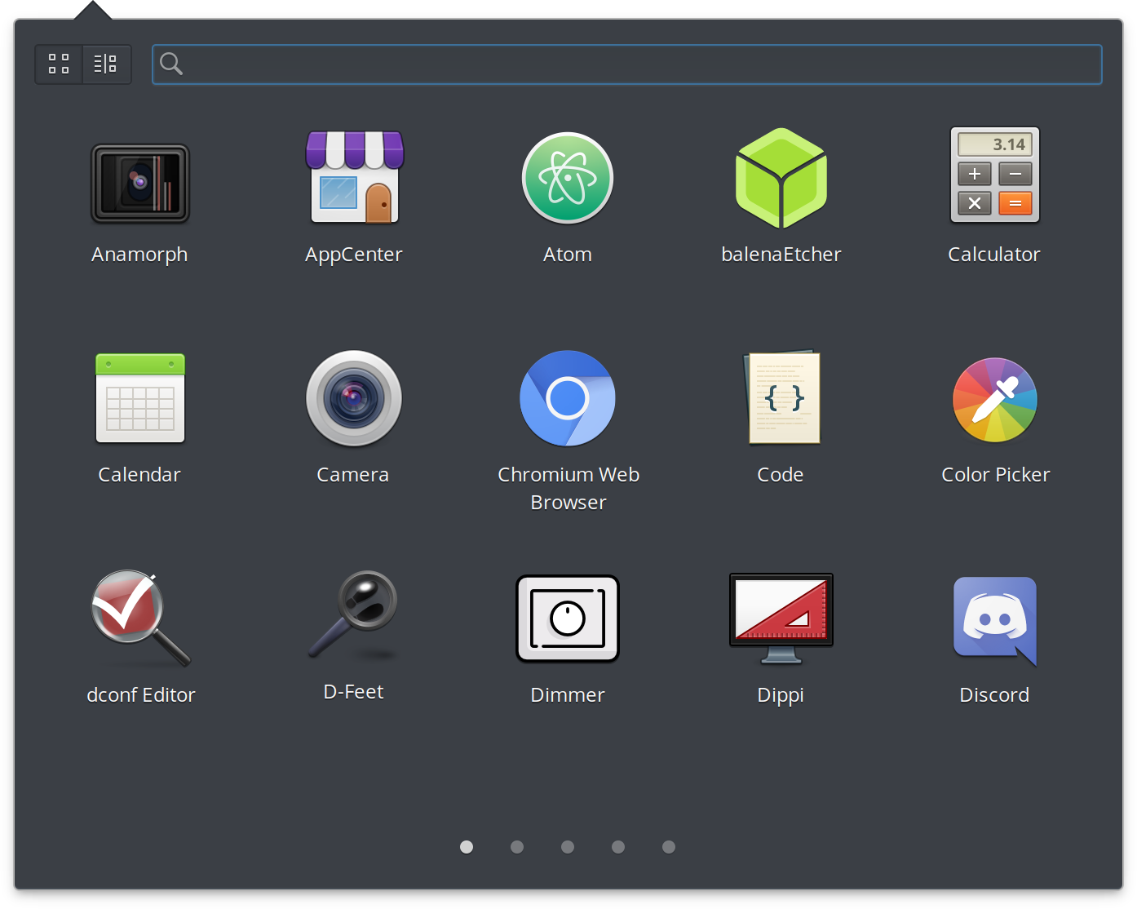1137x909 pixels.
Task: Click the "Atom" label text
Action: click(x=568, y=255)
